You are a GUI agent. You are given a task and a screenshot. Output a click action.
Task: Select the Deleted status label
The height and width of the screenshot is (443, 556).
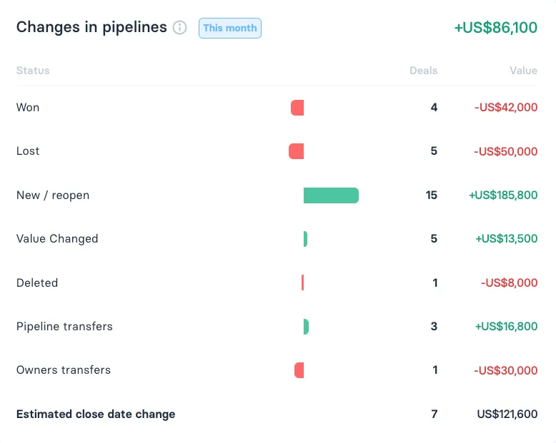click(37, 282)
